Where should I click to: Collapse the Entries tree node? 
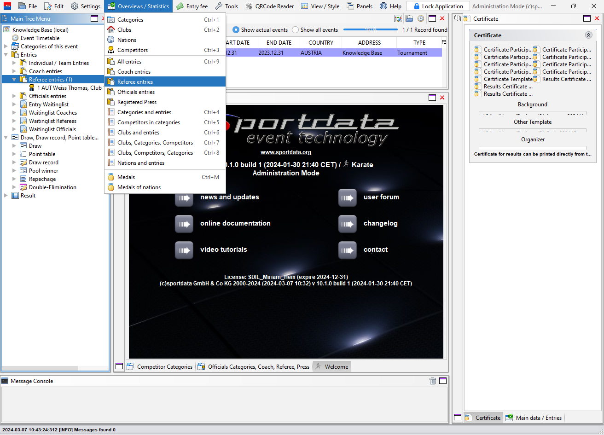point(6,55)
